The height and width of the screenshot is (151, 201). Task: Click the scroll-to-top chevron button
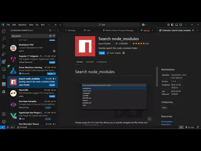[x=149, y=119]
